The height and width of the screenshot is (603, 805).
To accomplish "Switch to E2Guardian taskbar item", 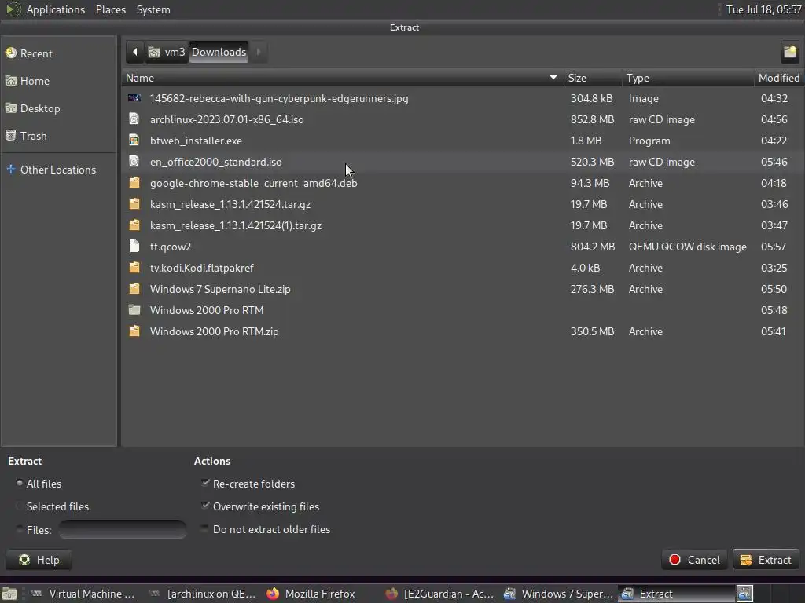I will click(x=439, y=594).
